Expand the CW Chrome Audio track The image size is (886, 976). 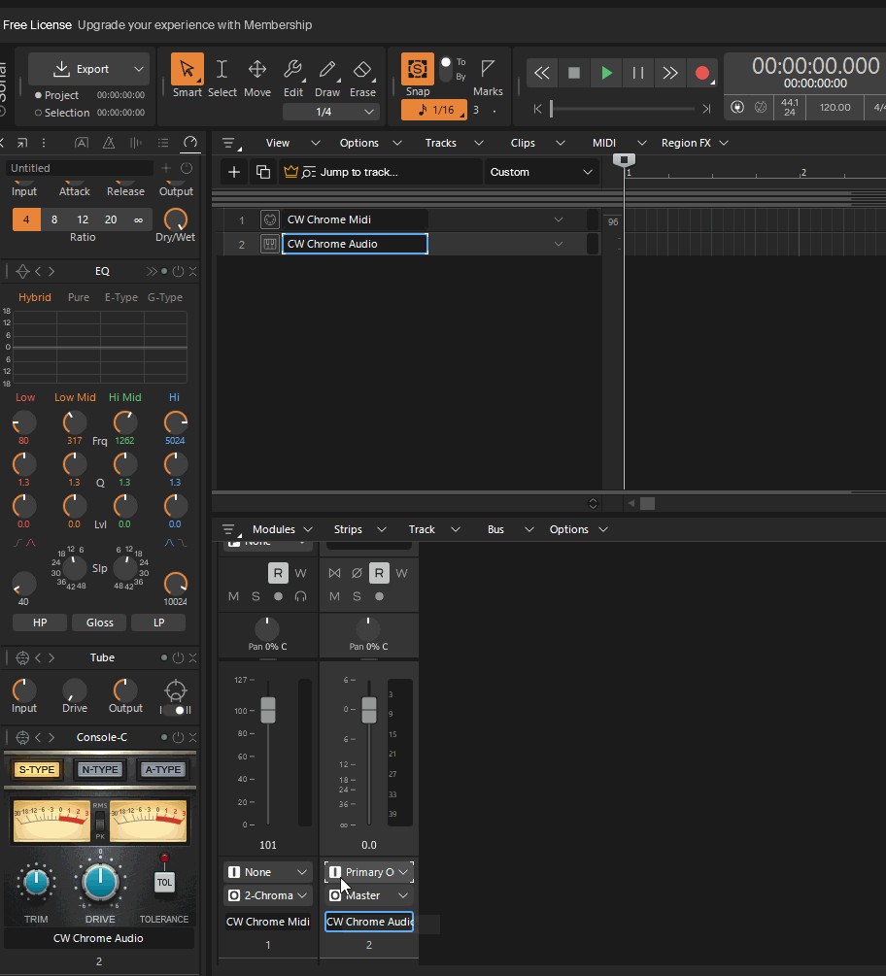coord(559,244)
